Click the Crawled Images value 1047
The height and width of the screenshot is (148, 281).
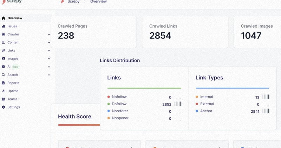point(251,36)
